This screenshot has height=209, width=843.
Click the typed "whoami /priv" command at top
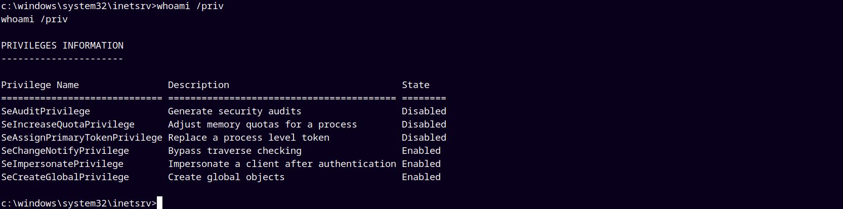point(190,6)
